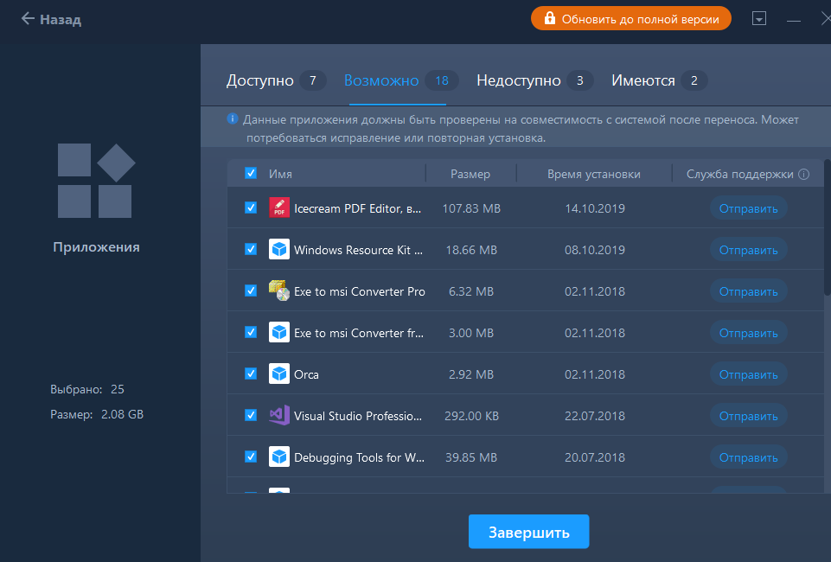Uncheck the Debugging Tools for Windows checkbox
The image size is (831, 562).
(x=251, y=457)
